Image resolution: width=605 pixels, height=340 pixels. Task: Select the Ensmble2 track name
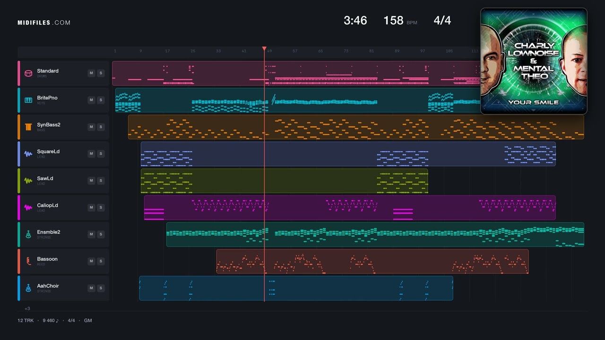[49, 232]
